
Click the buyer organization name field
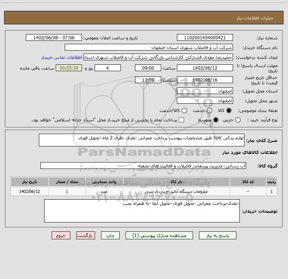tap(149, 48)
